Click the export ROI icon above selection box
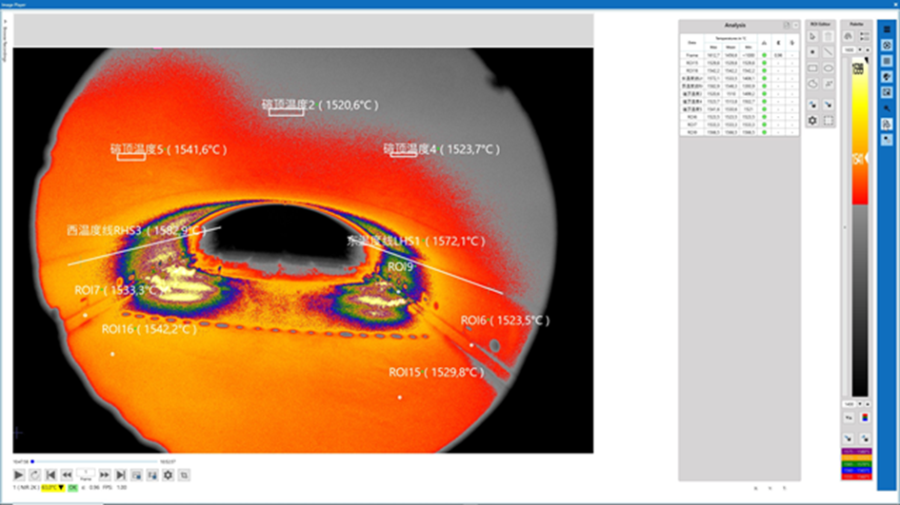This screenshot has width=900, height=505. click(x=829, y=105)
